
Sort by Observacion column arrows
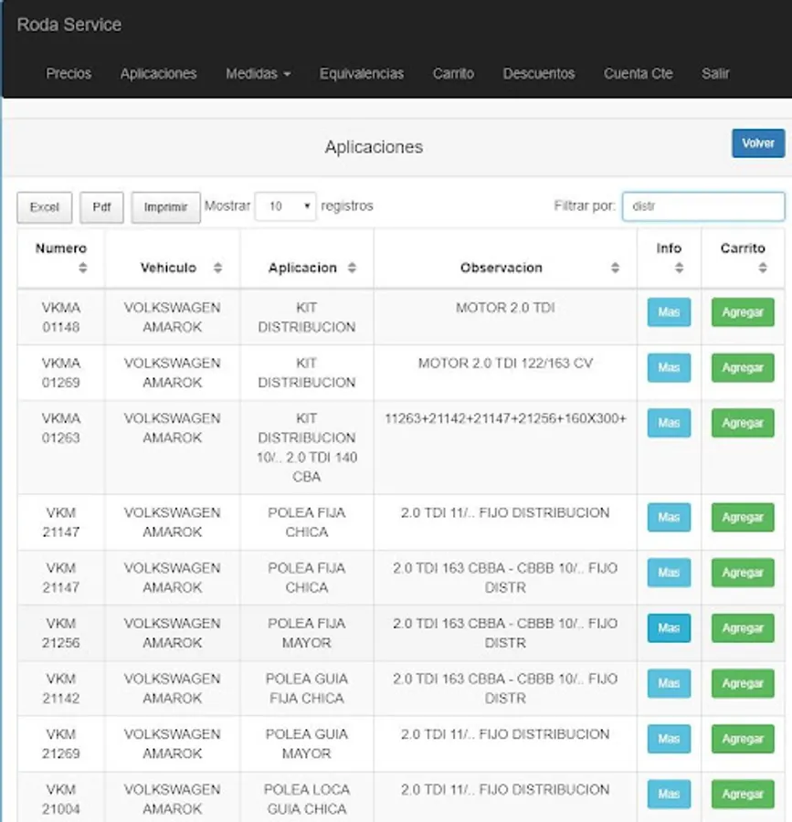(615, 268)
